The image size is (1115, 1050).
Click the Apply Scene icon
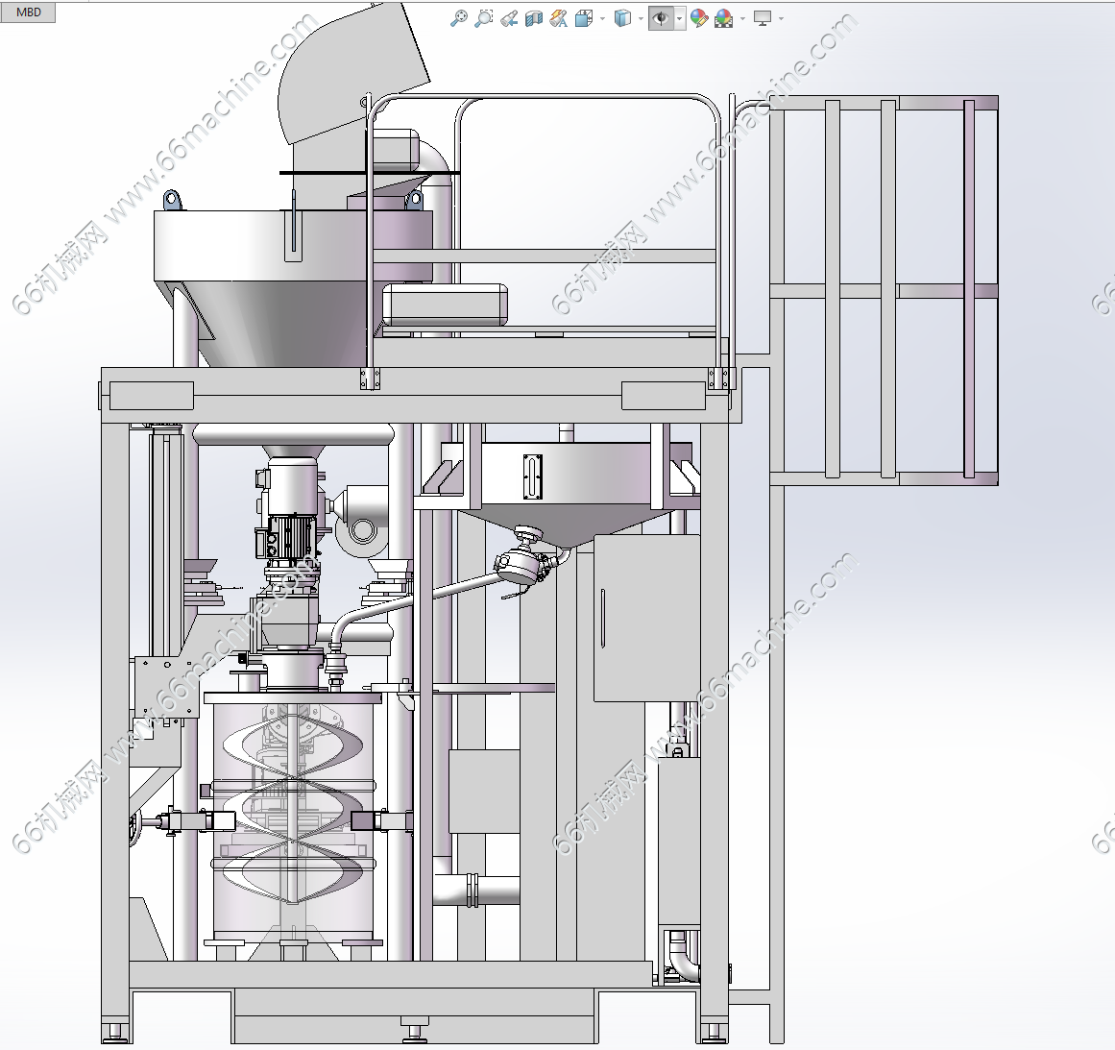pyautogui.click(x=724, y=18)
